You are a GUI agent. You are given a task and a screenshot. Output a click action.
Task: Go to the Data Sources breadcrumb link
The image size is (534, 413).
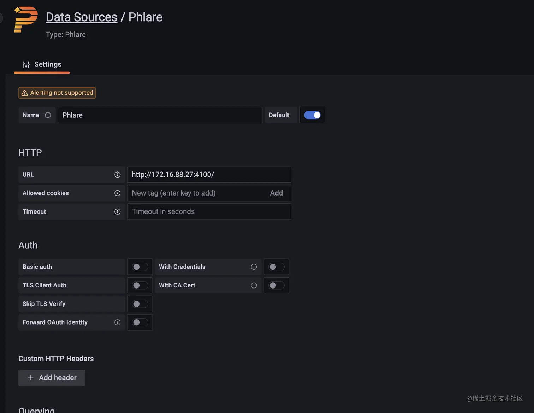(82, 17)
